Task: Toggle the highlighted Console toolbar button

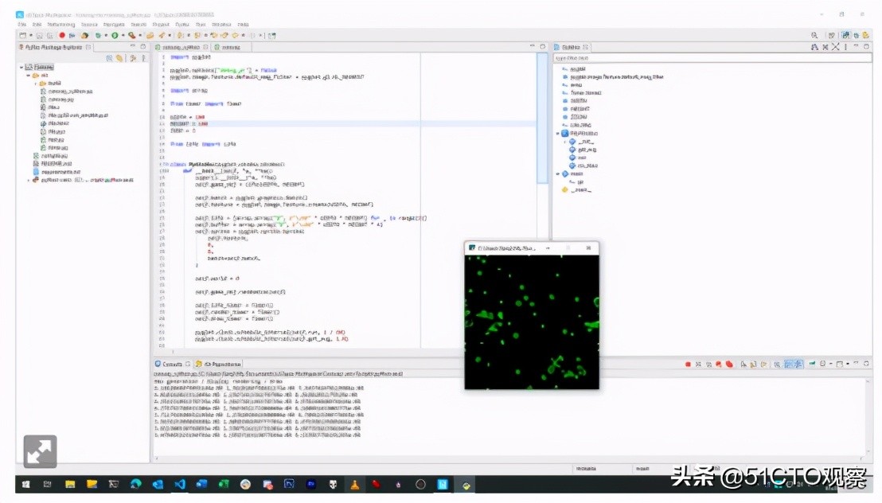Action: pyautogui.click(x=793, y=365)
